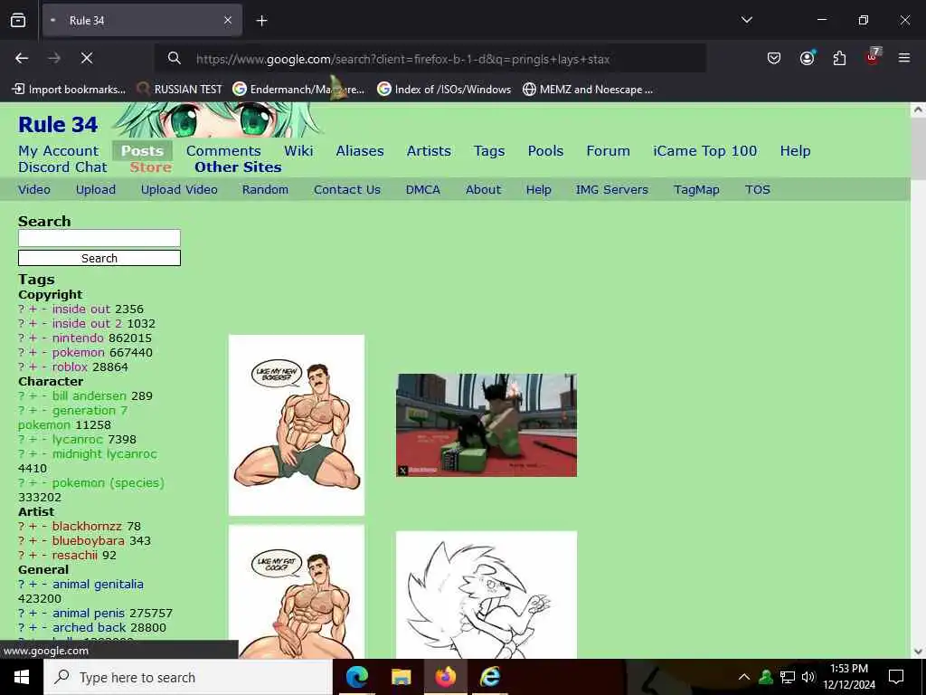926x695 pixels.
Task: Save page to Pocket icon
Action: 774,58
